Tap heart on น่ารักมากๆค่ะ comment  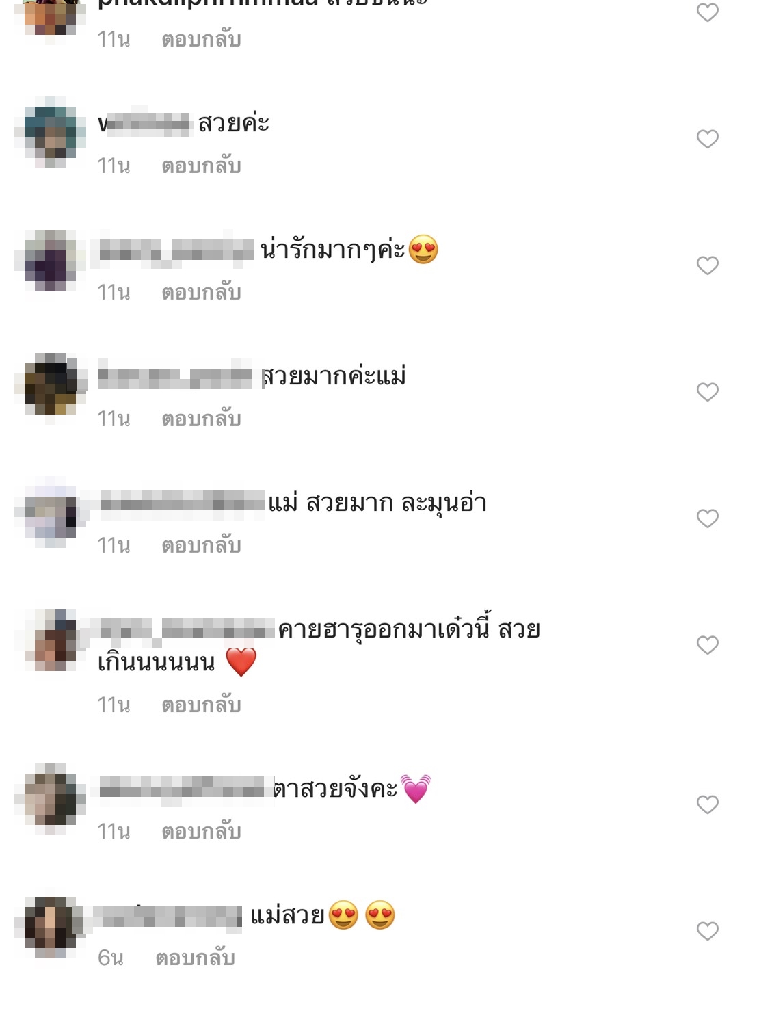[707, 265]
